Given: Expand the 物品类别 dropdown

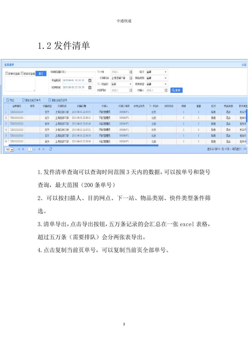Looking at the screenshot, I should click(166, 78).
